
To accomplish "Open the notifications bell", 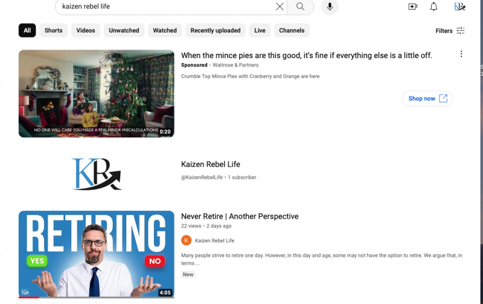I will (x=433, y=7).
